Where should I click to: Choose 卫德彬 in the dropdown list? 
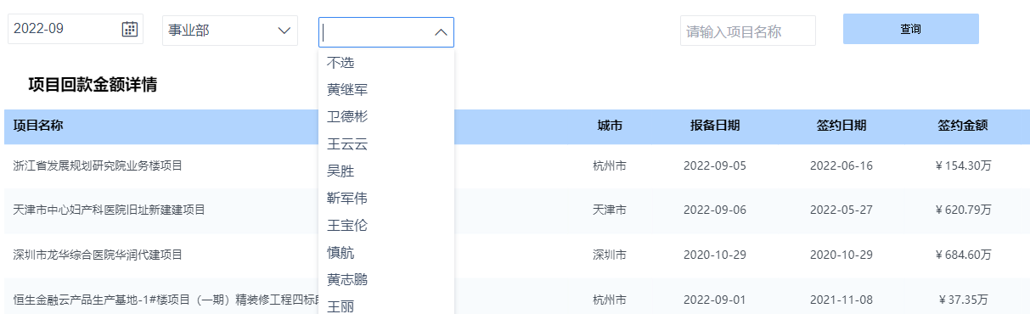(347, 116)
